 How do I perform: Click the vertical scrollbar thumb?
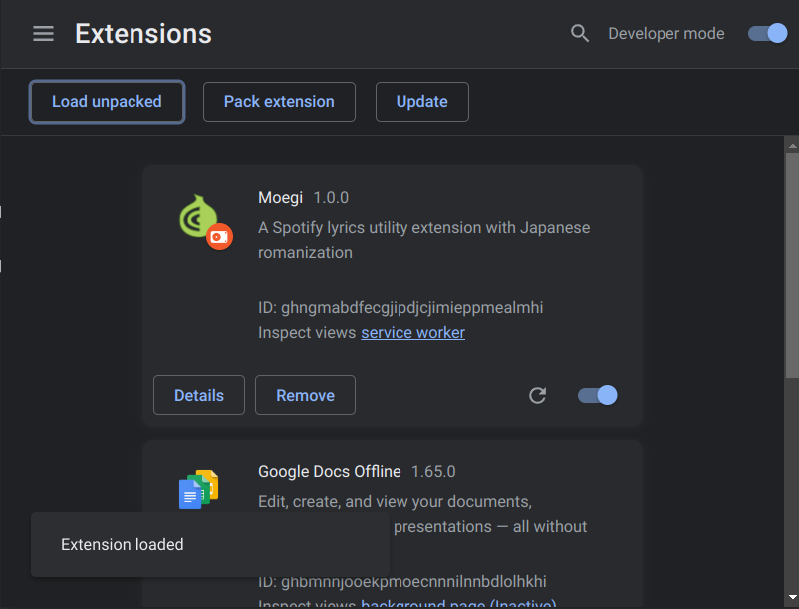click(792, 265)
